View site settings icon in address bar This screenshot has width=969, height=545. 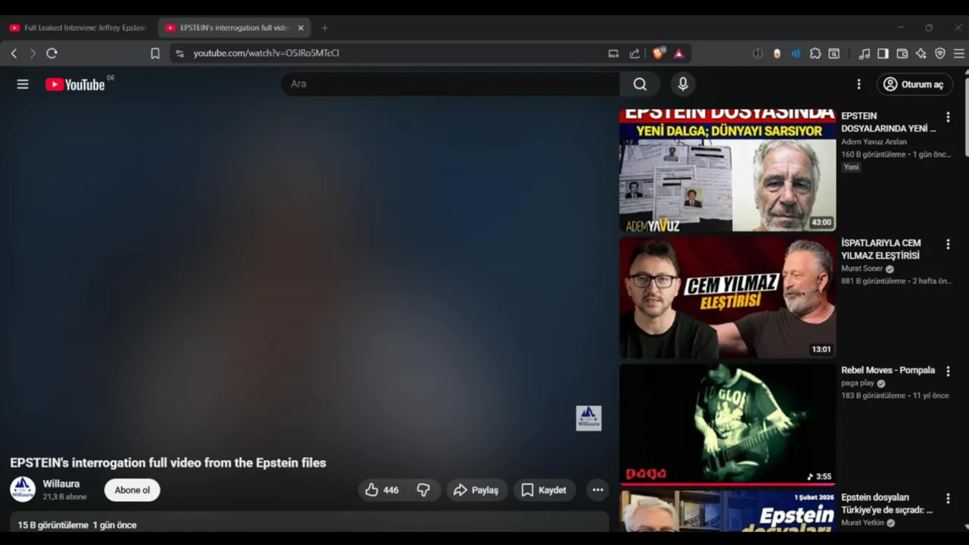[x=179, y=53]
